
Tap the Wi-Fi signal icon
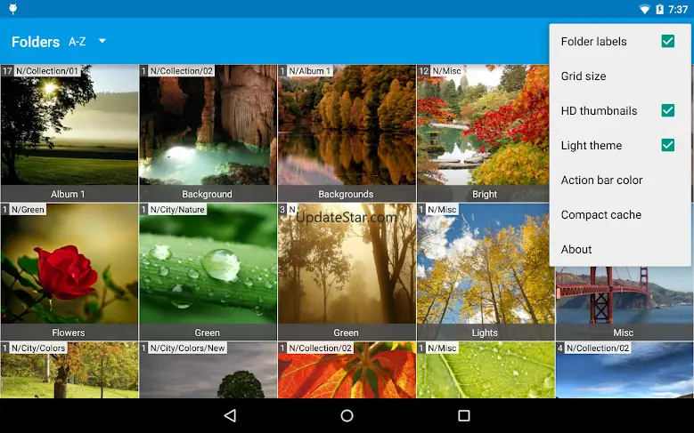click(x=644, y=9)
